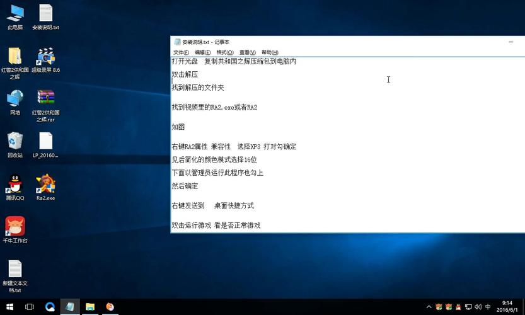Click the text line 找到解压的文件夹
The width and height of the screenshot is (525, 315).
(198, 88)
